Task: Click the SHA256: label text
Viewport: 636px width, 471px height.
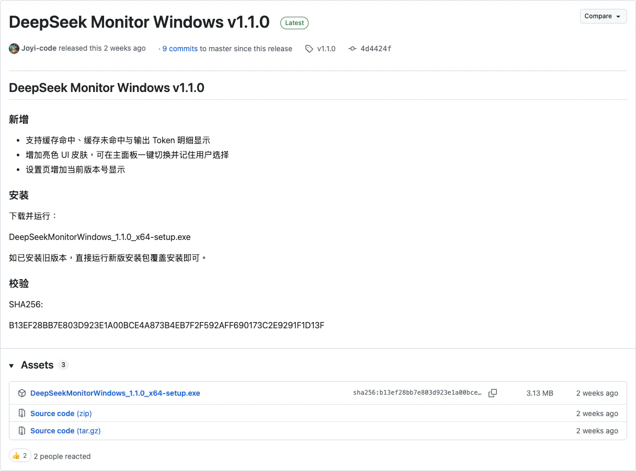Action: pyautogui.click(x=26, y=304)
